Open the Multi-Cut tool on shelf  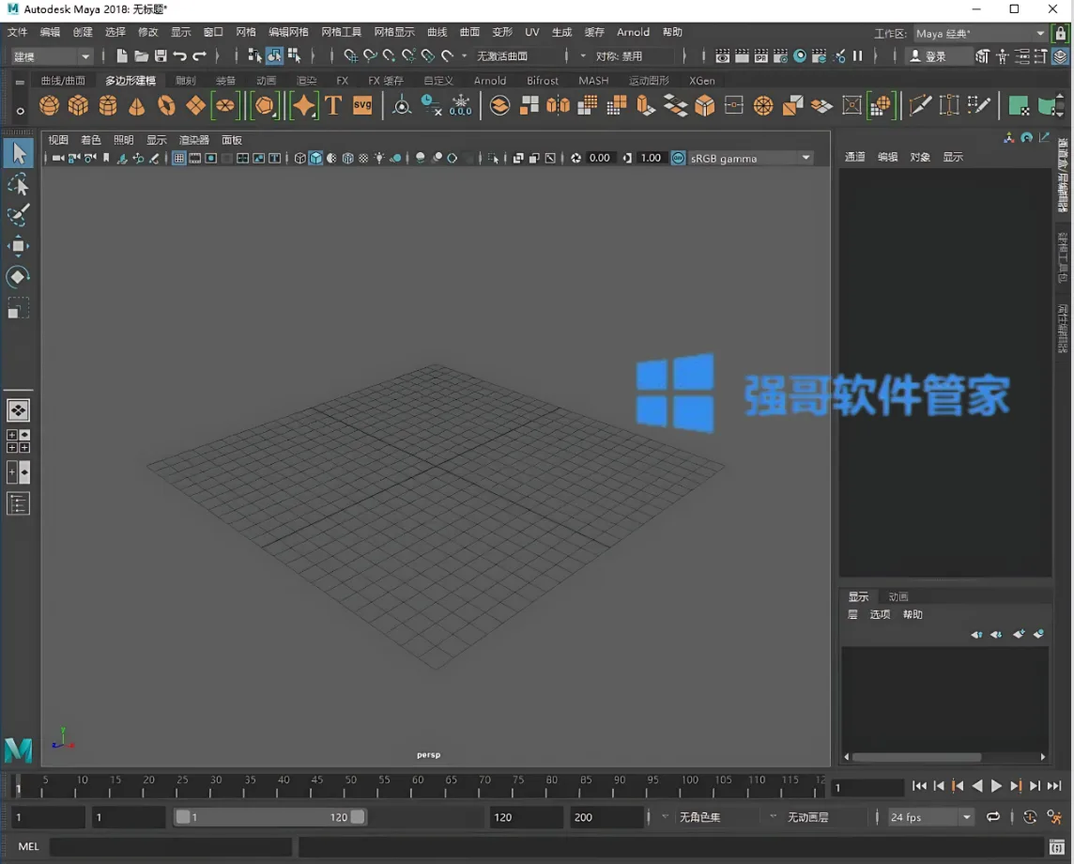[x=920, y=105]
